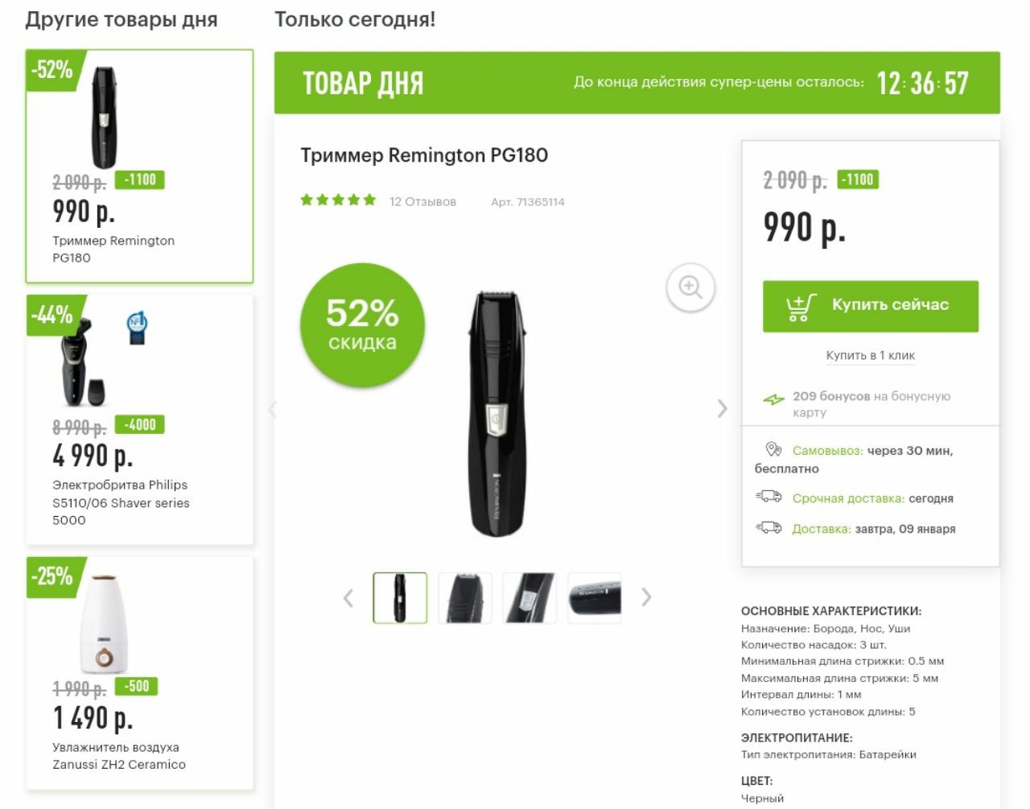The height and width of the screenshot is (809, 1030).
Task: Open the Philips S5110/06 shaver deal card
Action: coord(140,419)
